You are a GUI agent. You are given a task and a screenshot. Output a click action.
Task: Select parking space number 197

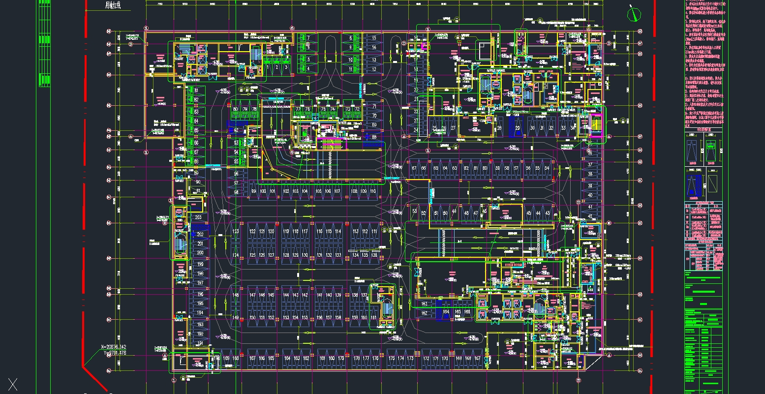point(200,283)
